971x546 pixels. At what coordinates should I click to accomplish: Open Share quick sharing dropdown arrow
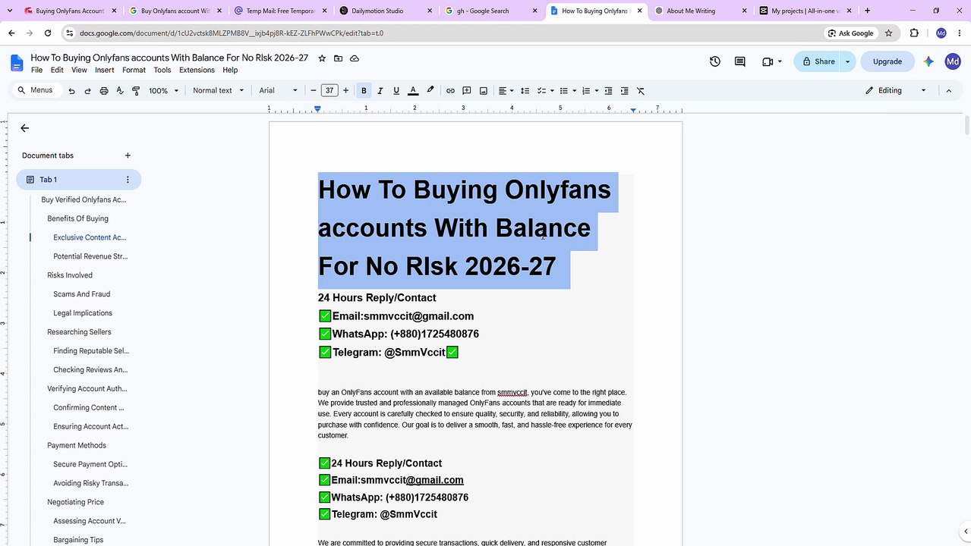[848, 61]
